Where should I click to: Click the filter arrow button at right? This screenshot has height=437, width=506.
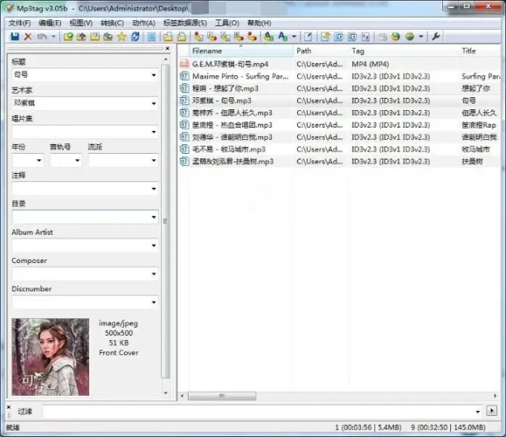(491, 411)
